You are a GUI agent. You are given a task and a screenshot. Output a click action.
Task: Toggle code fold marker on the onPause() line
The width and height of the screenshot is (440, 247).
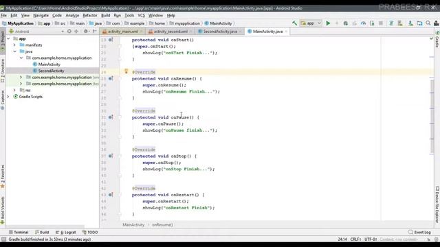(120, 117)
